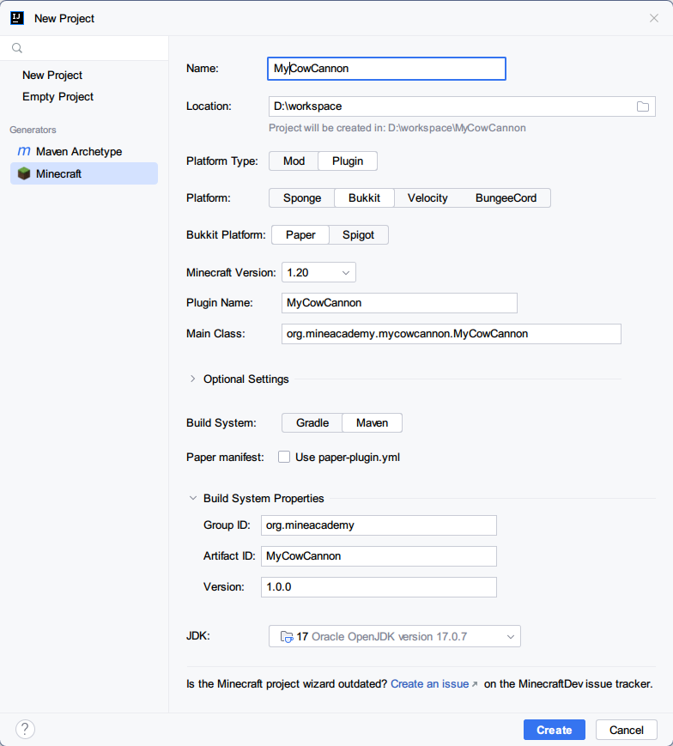Edit the Main Class field
This screenshot has width=673, height=746.
[452, 334]
